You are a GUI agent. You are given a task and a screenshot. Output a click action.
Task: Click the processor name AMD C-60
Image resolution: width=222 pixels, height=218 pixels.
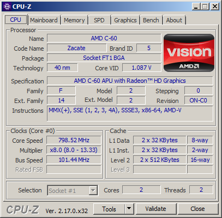point(104,38)
